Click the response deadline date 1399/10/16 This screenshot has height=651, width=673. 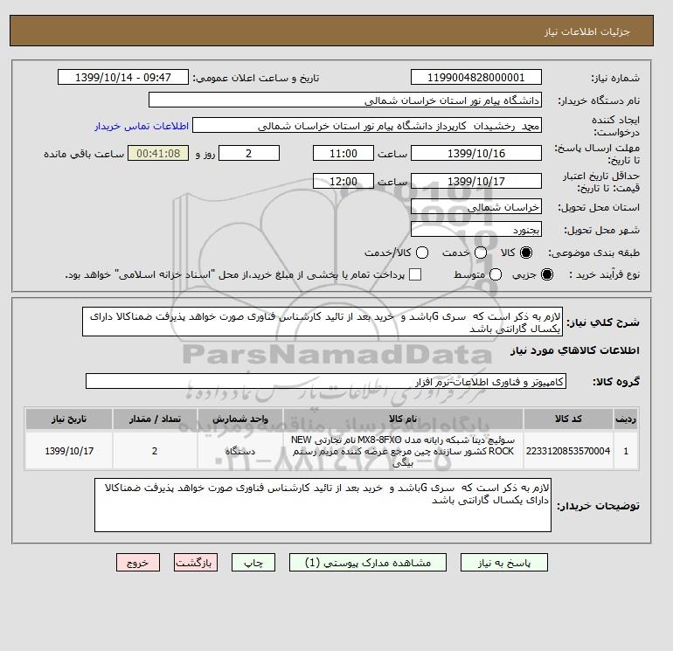[476, 153]
